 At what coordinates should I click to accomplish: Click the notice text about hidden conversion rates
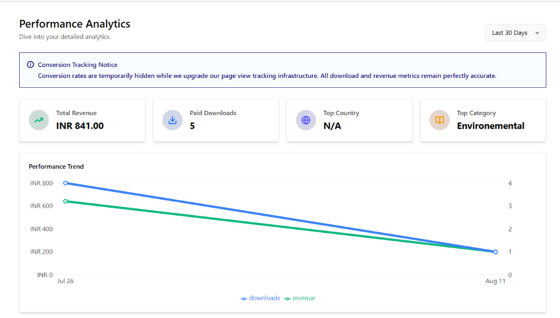267,76
